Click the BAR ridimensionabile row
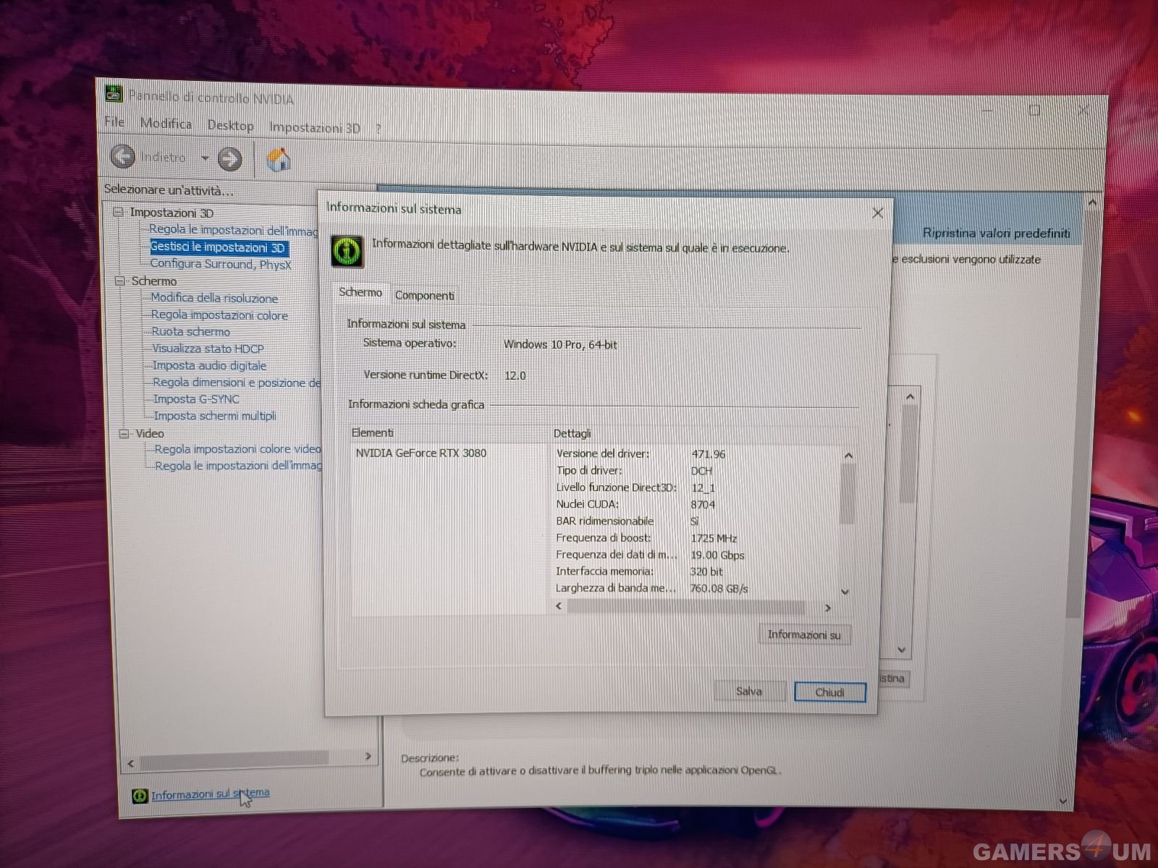The width and height of the screenshot is (1158, 868). (627, 521)
